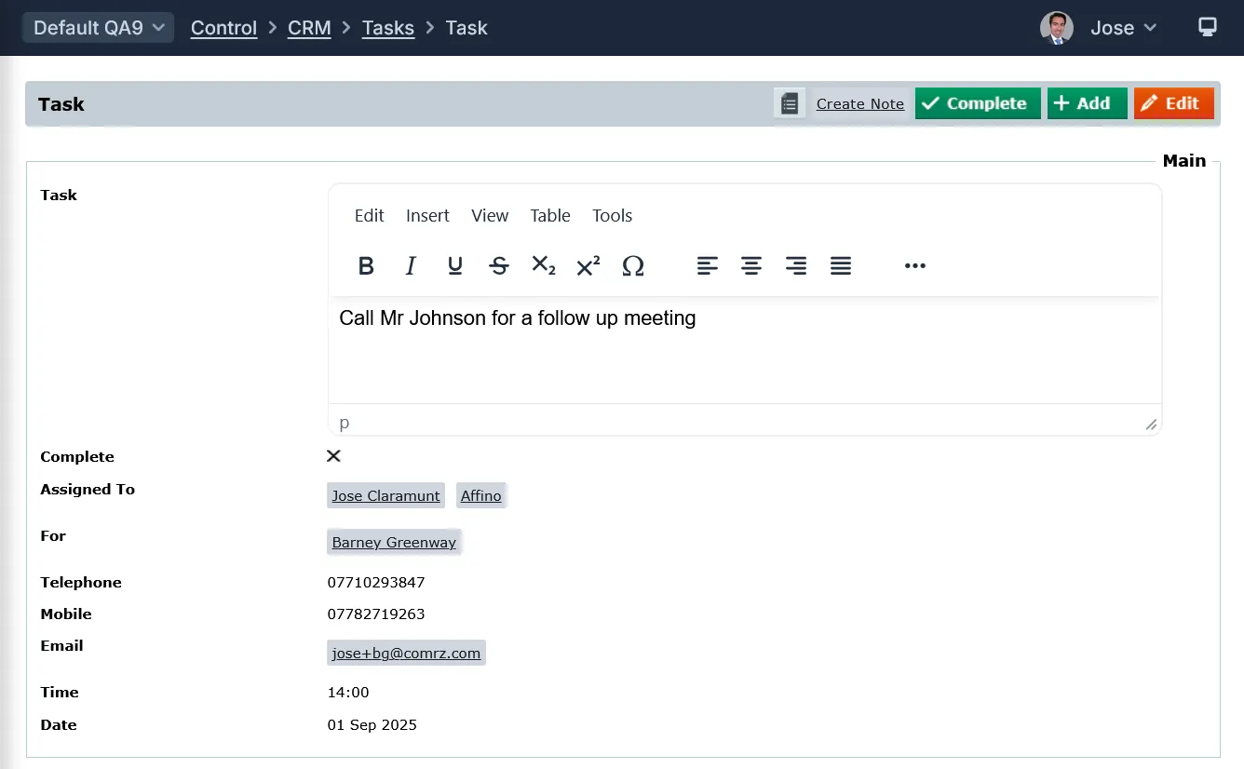The image size is (1244, 769).
Task: Reveal more toolbar options via ellipsis
Action: tap(914, 266)
